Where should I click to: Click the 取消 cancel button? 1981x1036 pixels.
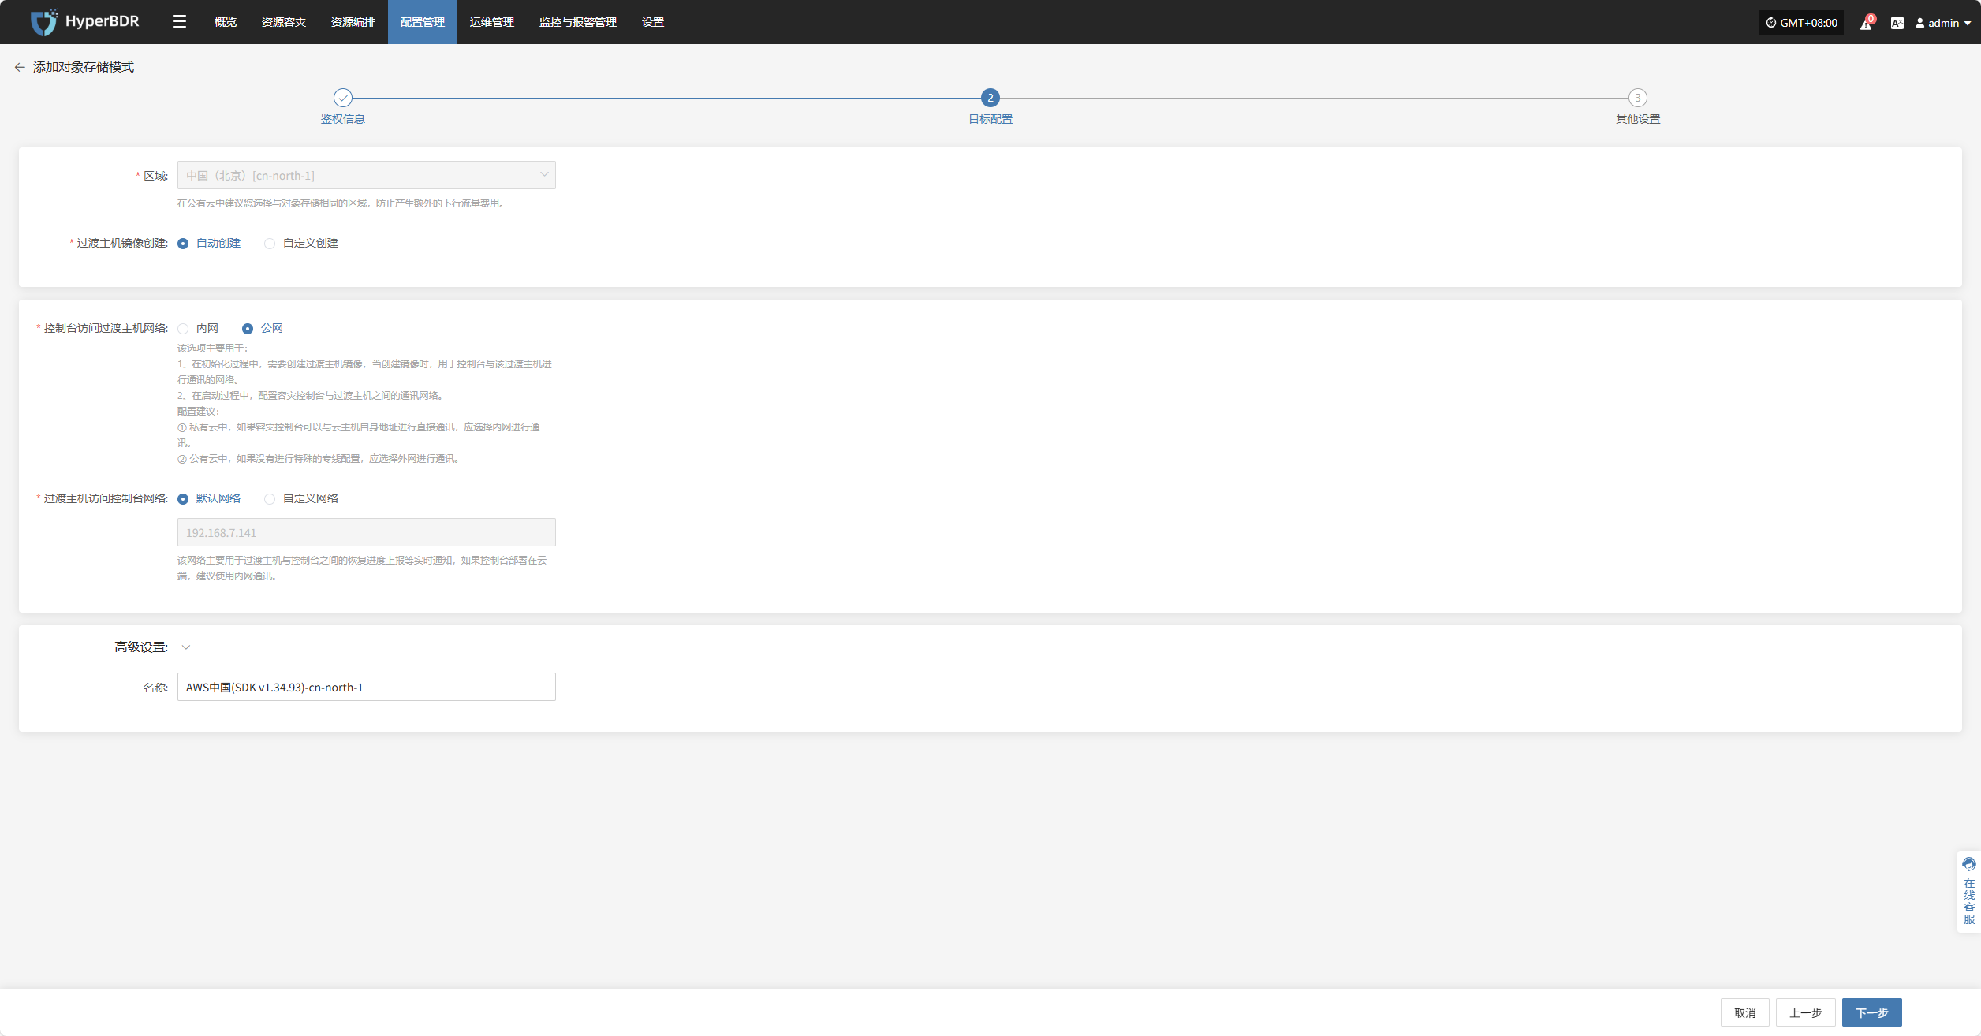click(x=1745, y=1012)
